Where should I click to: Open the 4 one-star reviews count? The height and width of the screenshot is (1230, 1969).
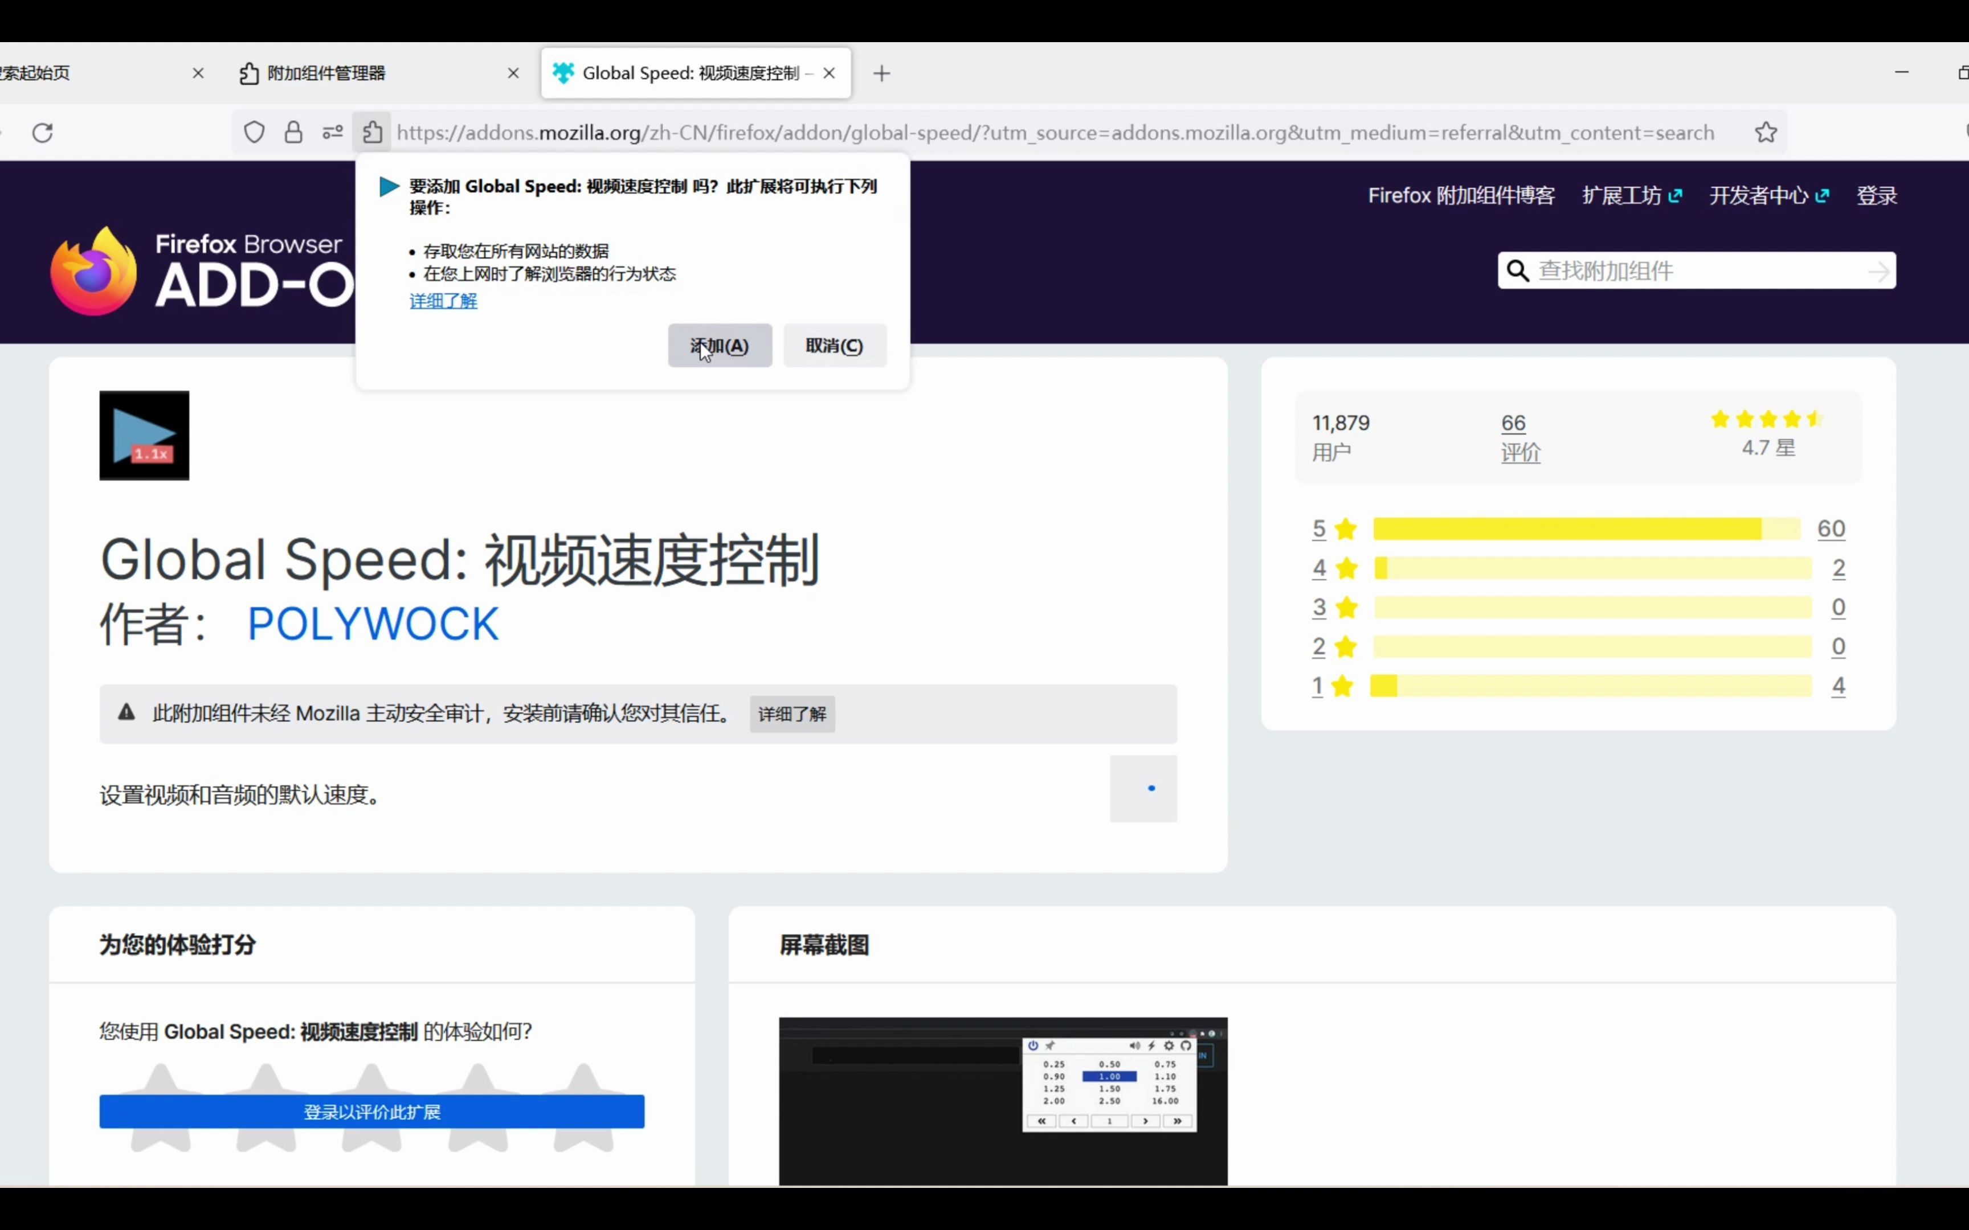(x=1838, y=686)
